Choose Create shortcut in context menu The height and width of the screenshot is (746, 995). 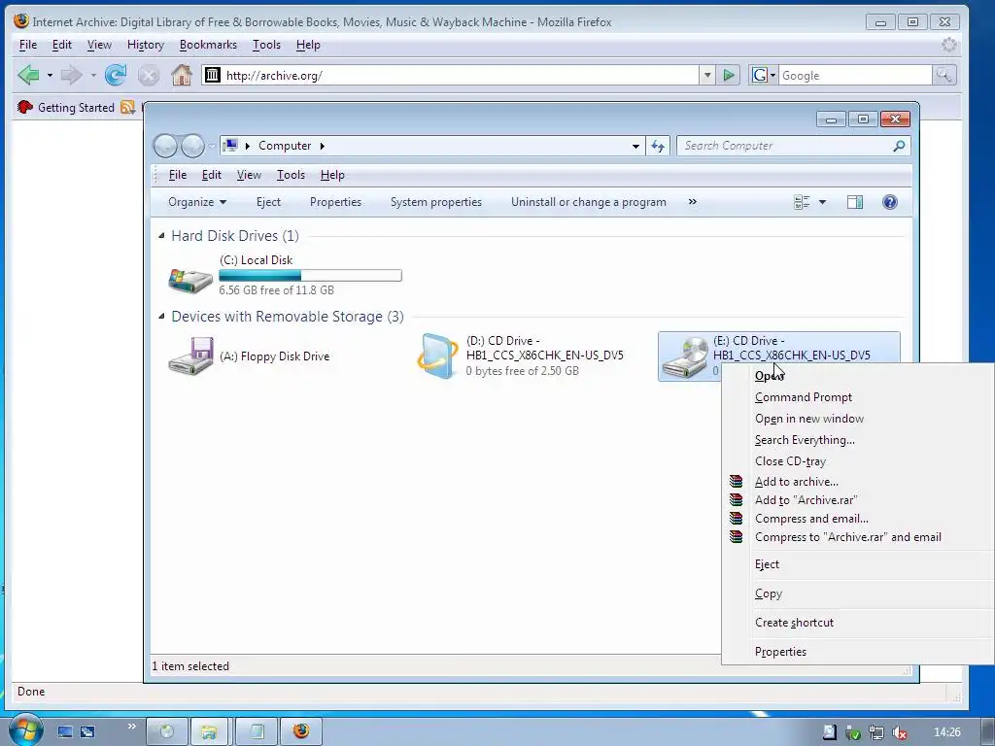(857, 623)
